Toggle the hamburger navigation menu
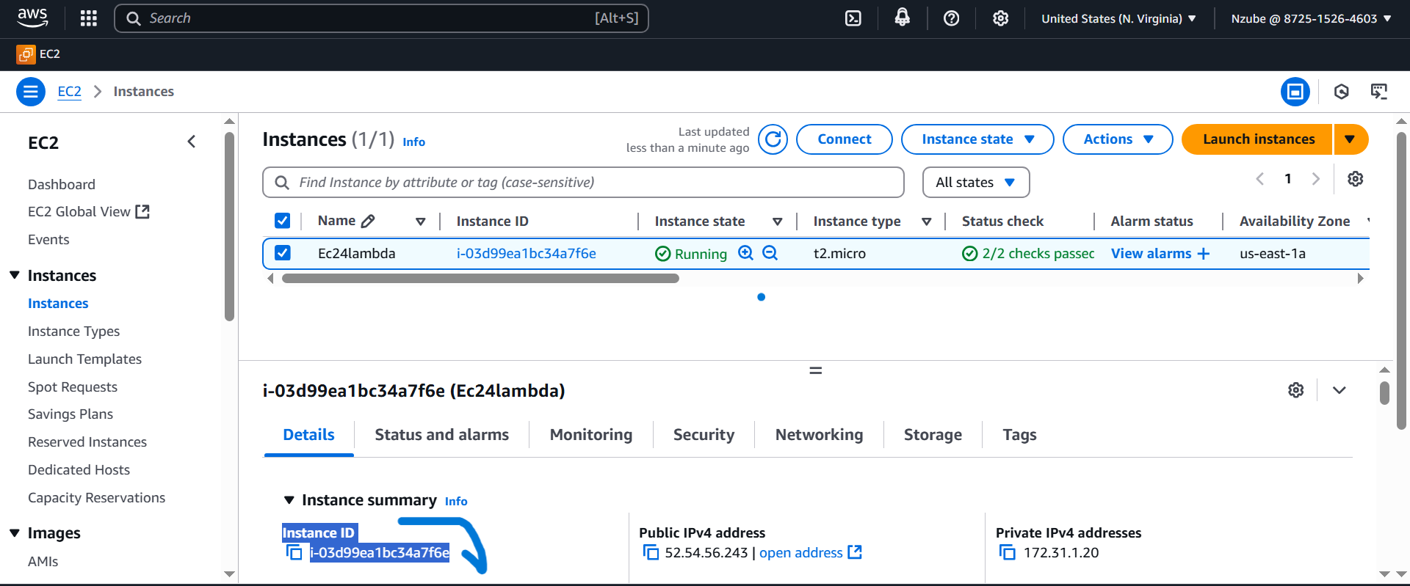This screenshot has width=1410, height=586. (31, 92)
